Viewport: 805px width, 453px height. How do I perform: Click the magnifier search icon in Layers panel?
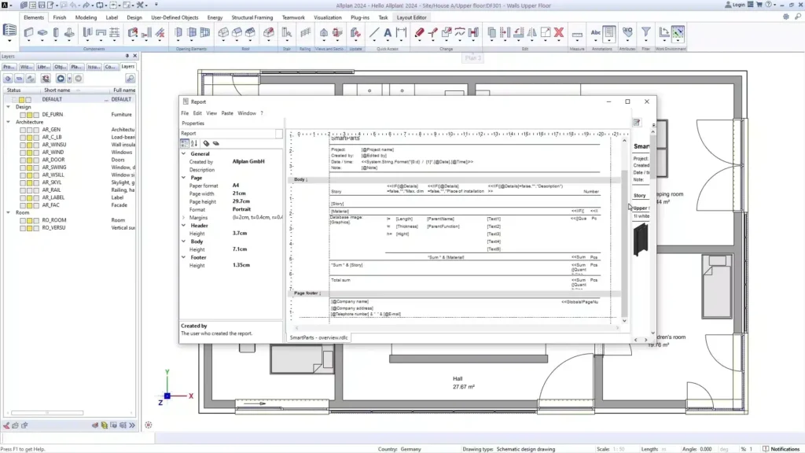point(130,78)
